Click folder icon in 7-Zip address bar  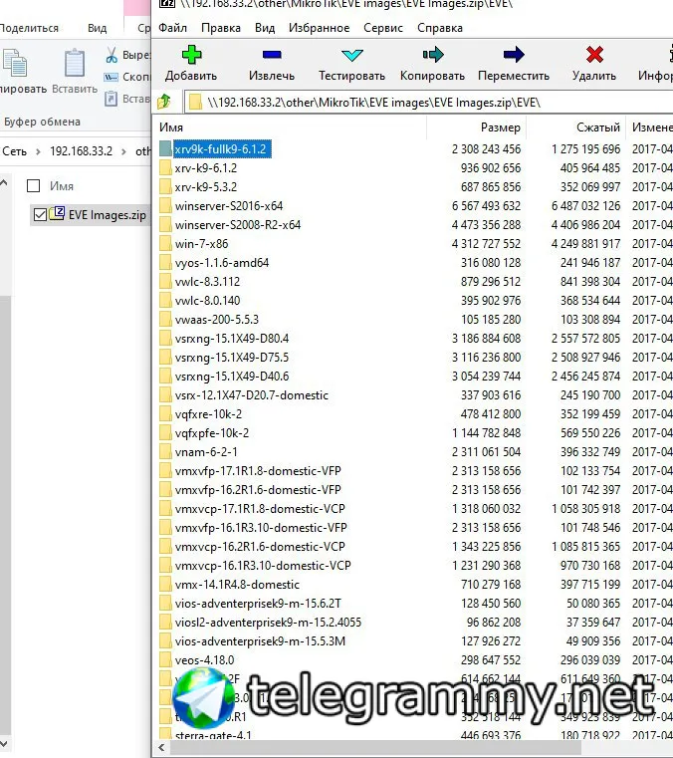tap(195, 103)
